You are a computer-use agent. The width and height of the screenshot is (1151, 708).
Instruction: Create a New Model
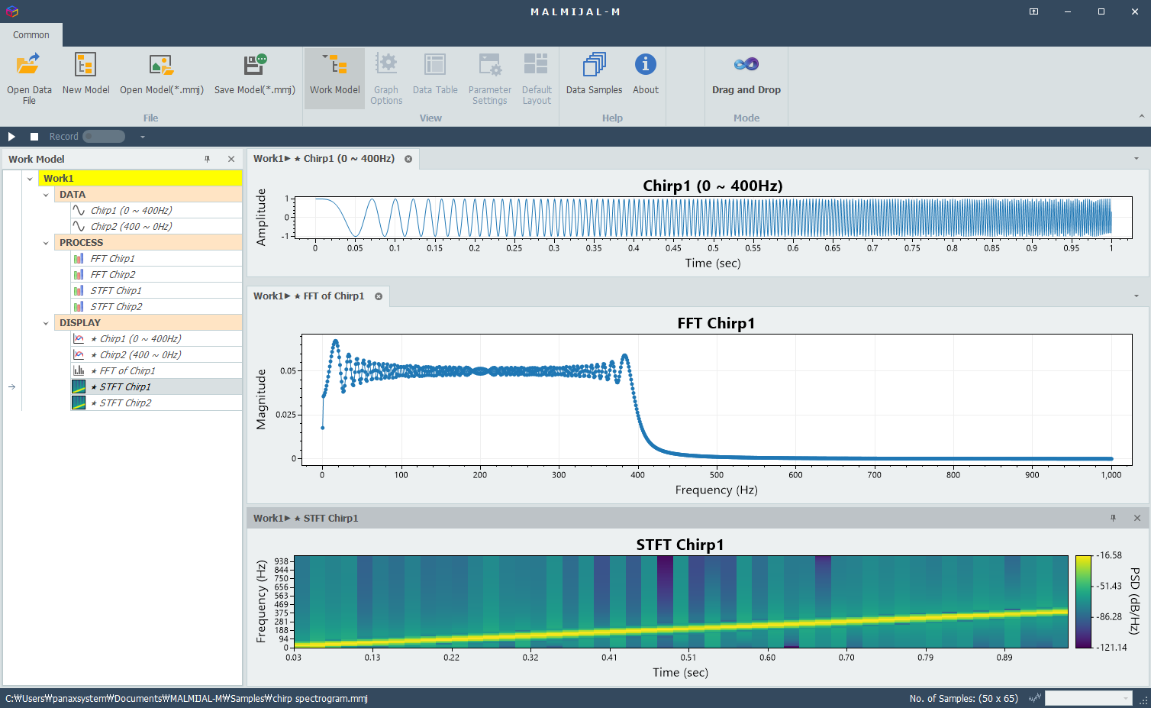coord(85,74)
